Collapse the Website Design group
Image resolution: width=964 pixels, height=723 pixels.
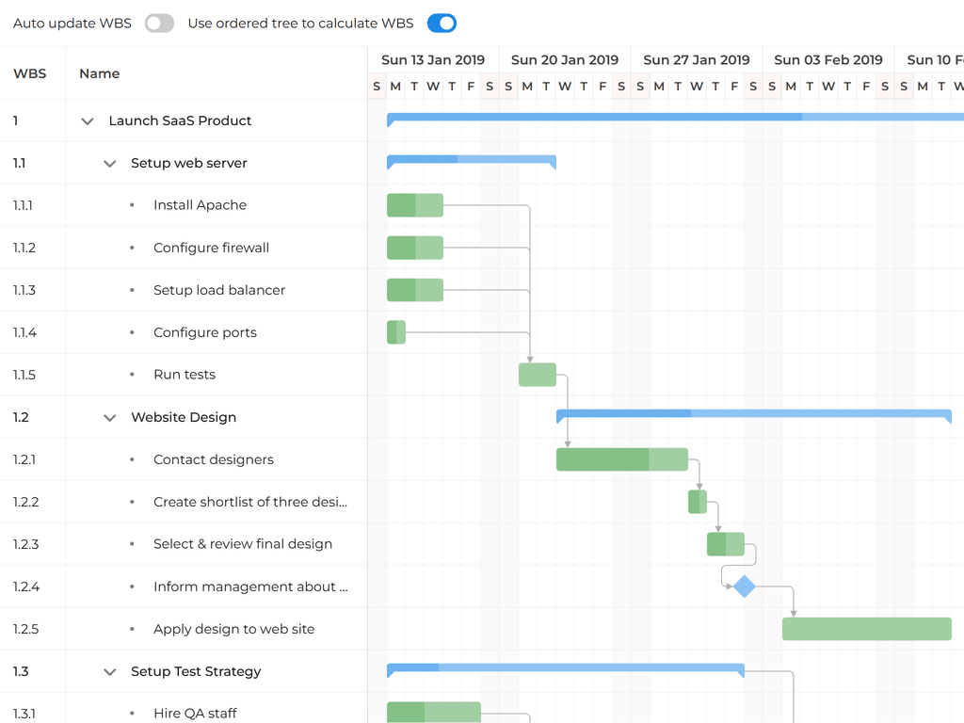coord(110,418)
